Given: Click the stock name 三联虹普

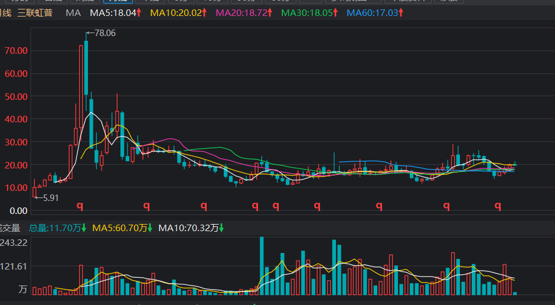Looking at the screenshot, I should pyautogui.click(x=38, y=12).
